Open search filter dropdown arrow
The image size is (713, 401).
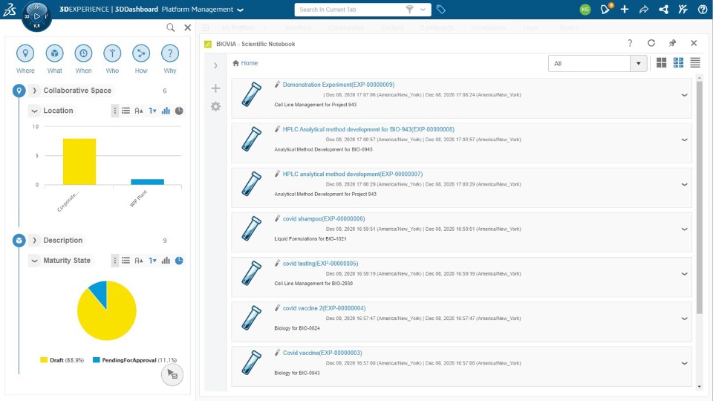423,10
